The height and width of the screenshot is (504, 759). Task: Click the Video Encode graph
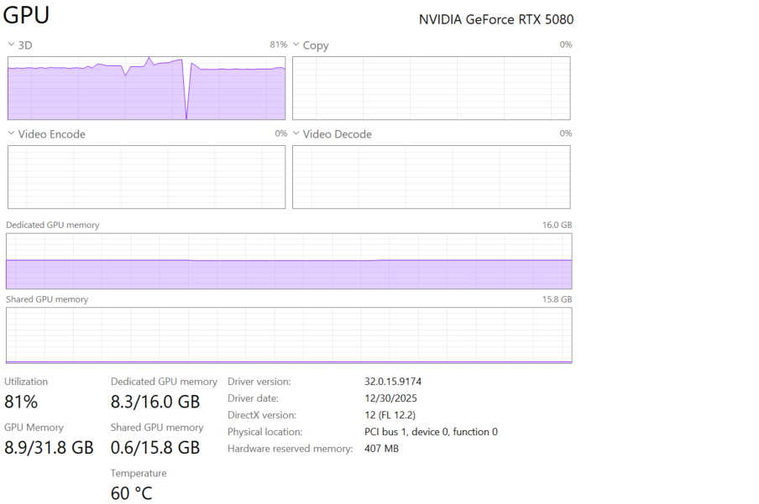pos(147,177)
